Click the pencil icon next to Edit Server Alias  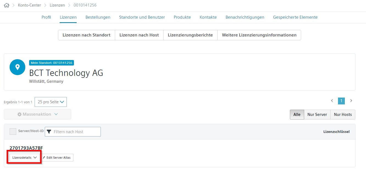44,158
